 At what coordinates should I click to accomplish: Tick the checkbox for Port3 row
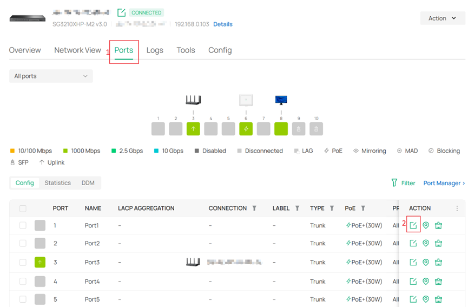coord(23,263)
